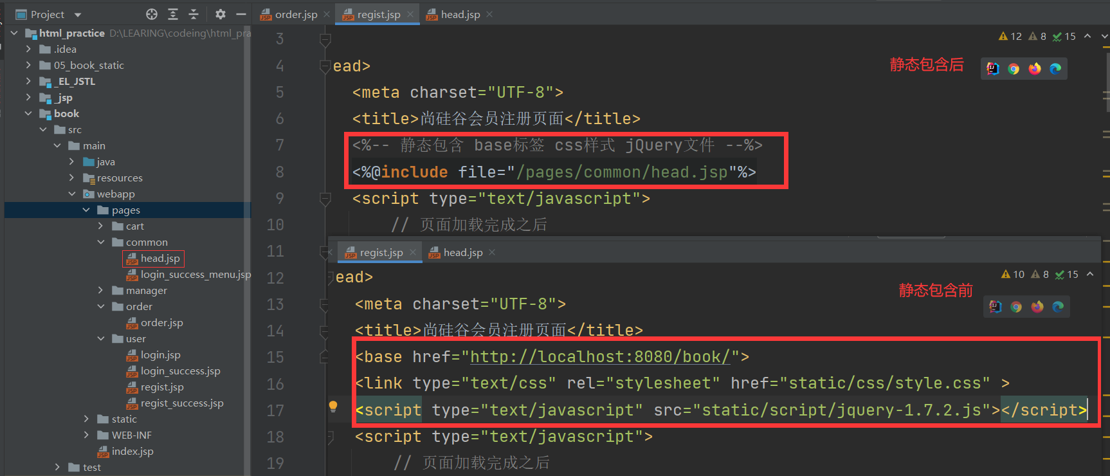1110x476 pixels.
Task: Go to previous highlighted error arrow in lower editor
Action: (x=1090, y=274)
